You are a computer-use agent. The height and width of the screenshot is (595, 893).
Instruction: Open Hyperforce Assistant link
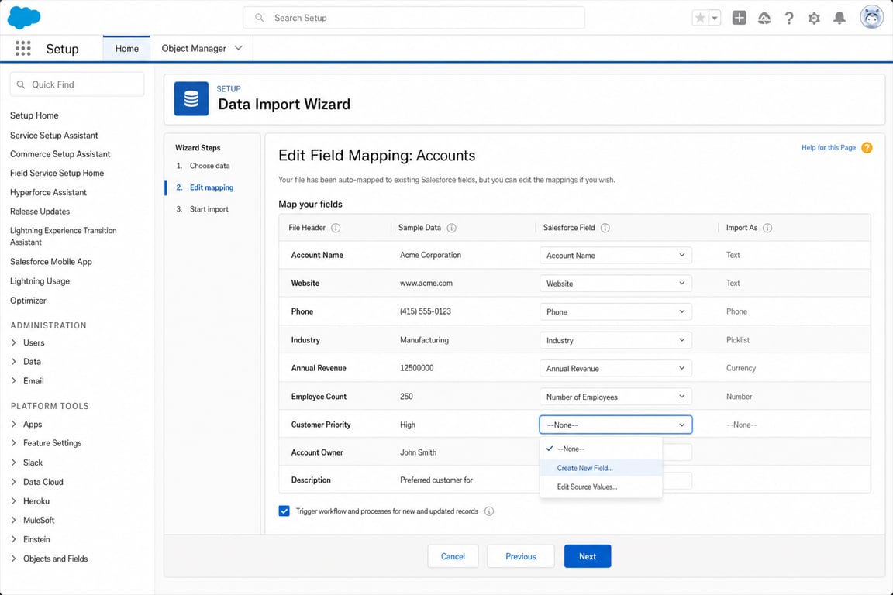click(x=48, y=192)
